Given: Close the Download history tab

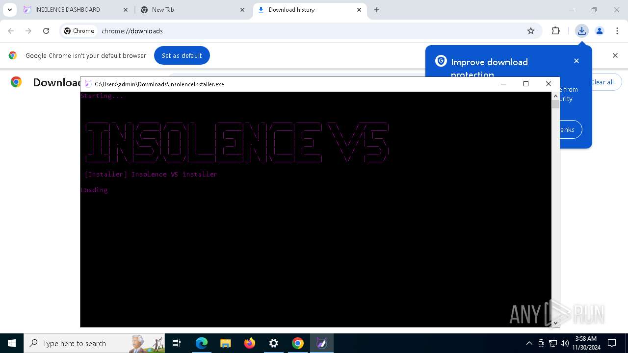Looking at the screenshot, I should click(359, 10).
